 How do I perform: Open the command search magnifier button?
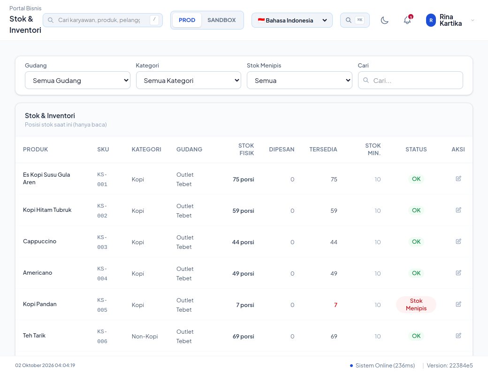(x=355, y=20)
